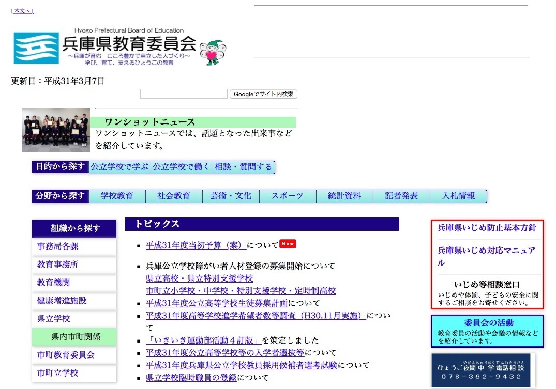
Task: Select 事務局各課 in the sidebar
Action: click(58, 246)
